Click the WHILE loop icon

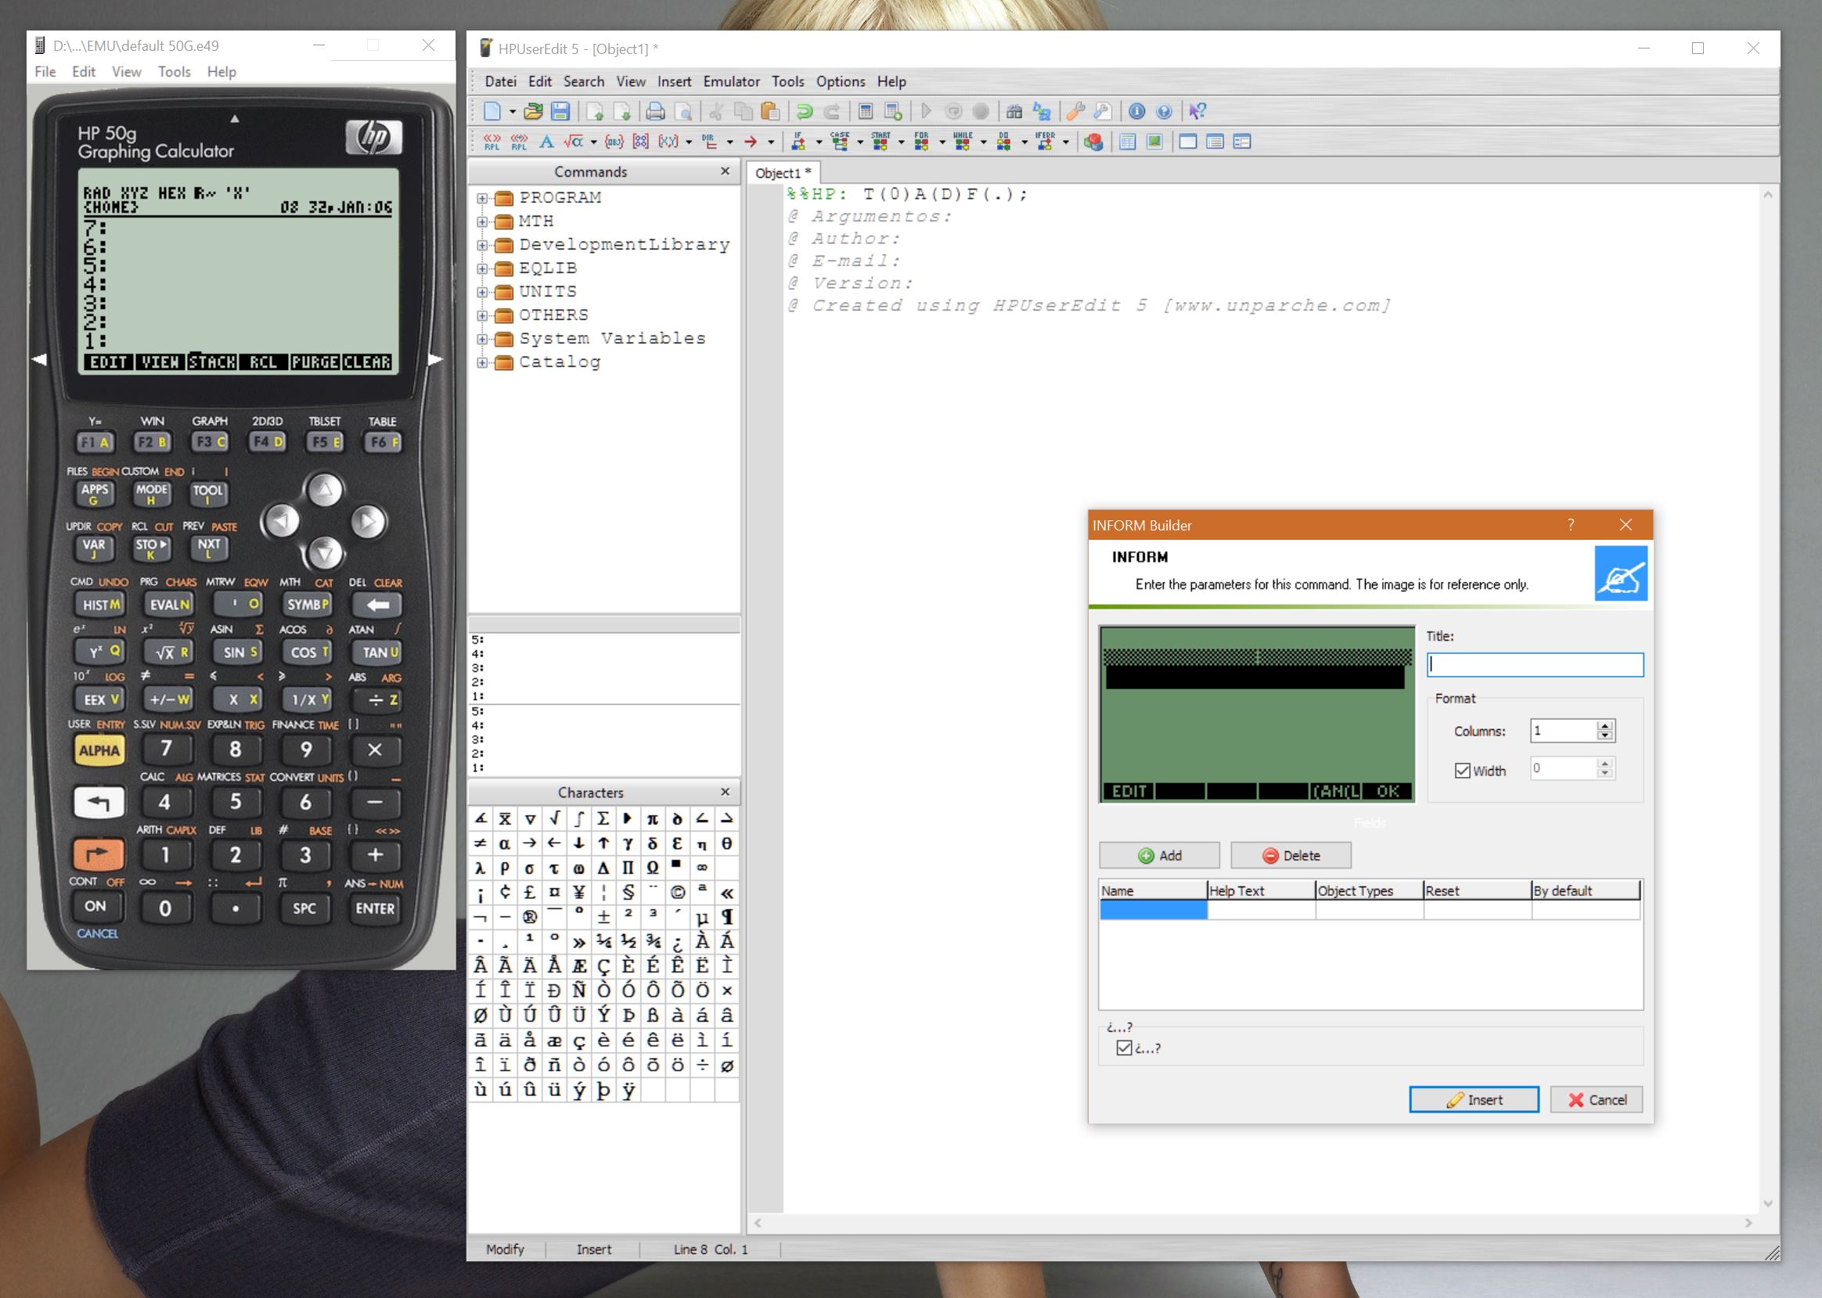[963, 142]
